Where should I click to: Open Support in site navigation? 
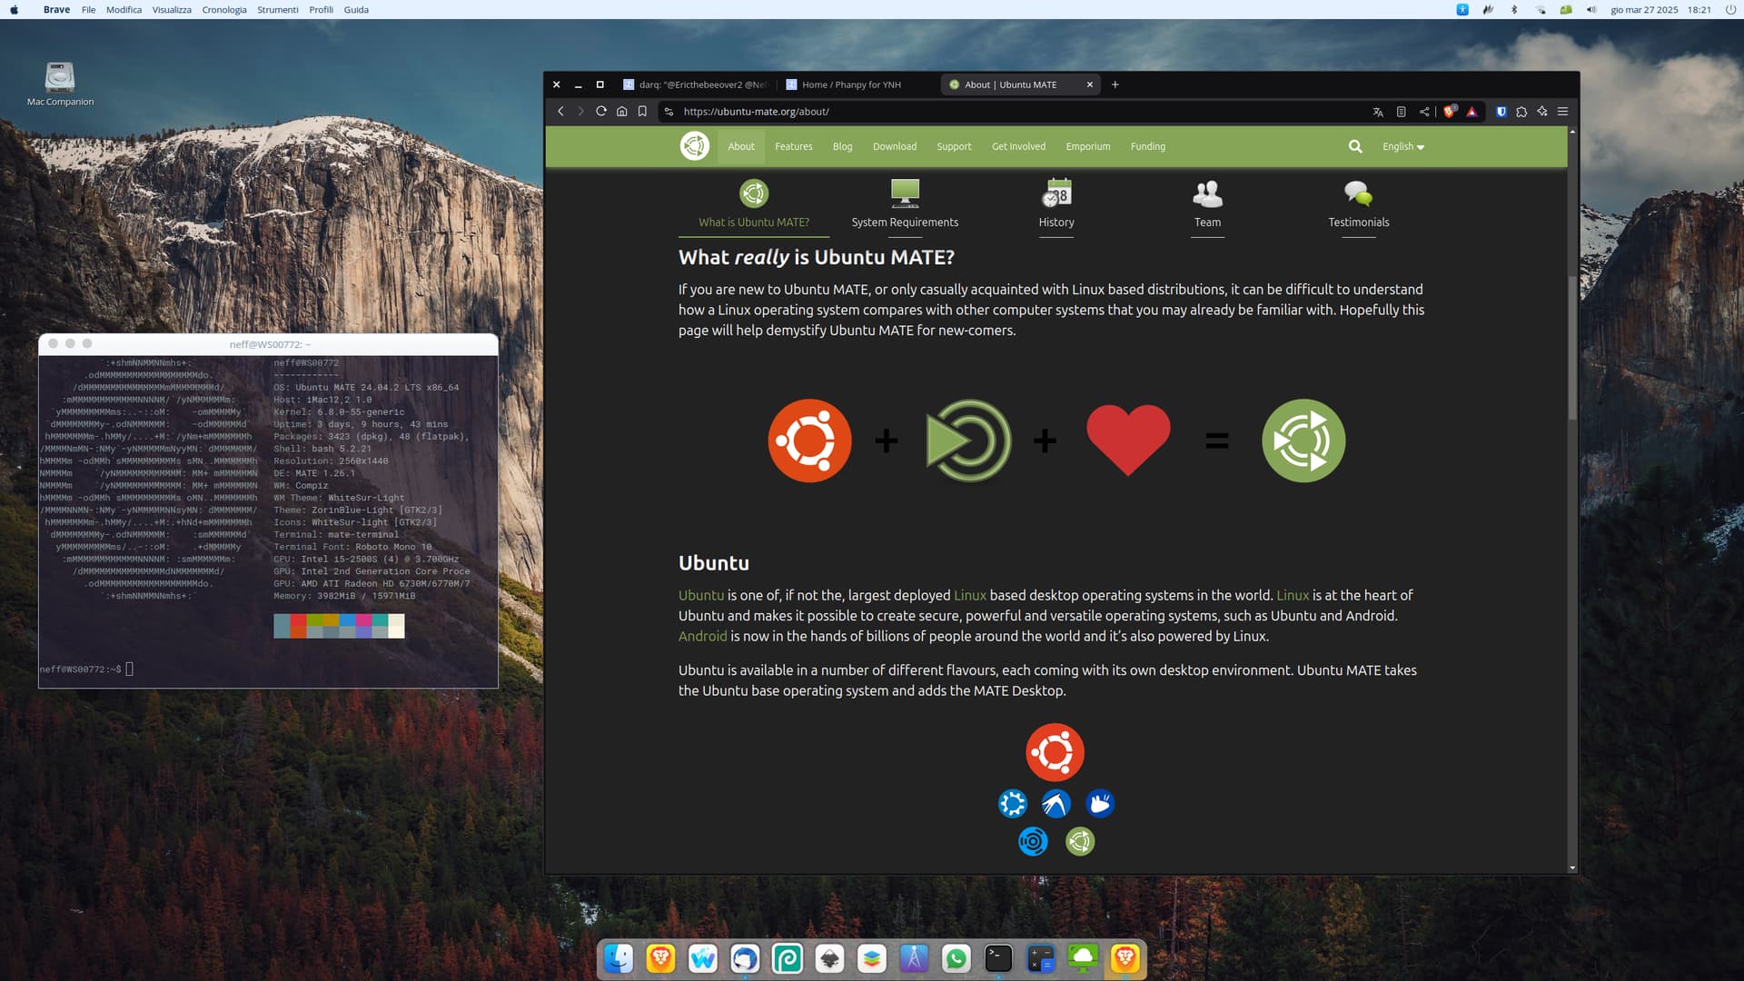click(954, 146)
